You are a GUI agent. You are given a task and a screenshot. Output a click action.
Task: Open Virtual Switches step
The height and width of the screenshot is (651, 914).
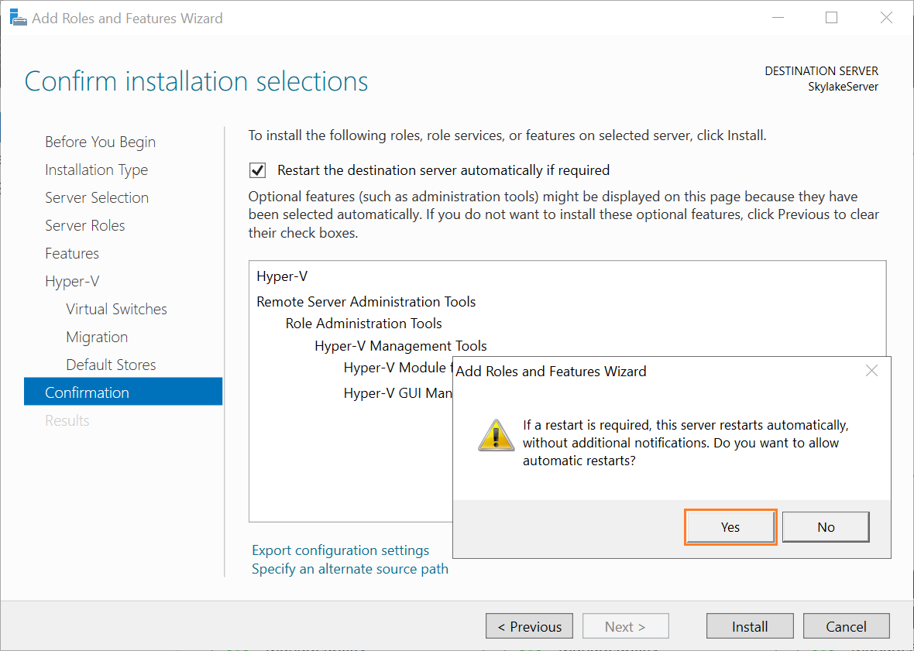[116, 309]
